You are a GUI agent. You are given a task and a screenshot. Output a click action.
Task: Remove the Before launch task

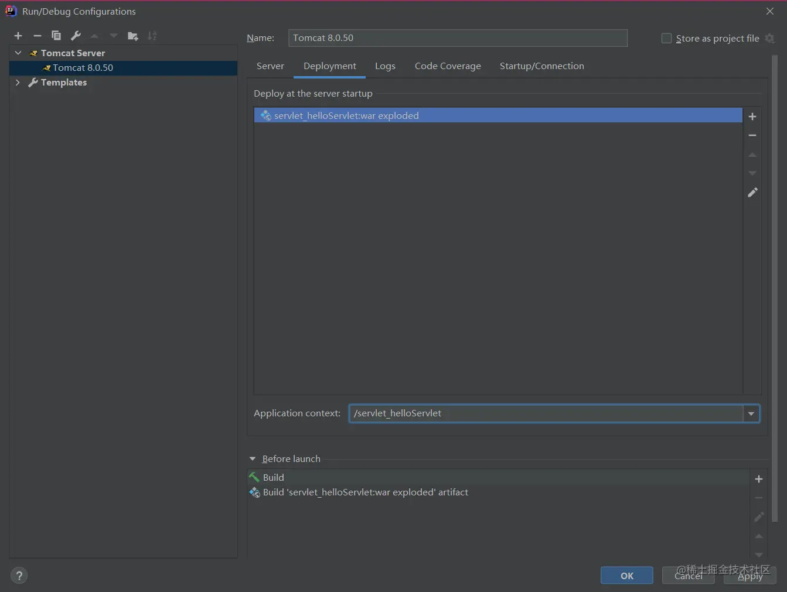(x=759, y=498)
